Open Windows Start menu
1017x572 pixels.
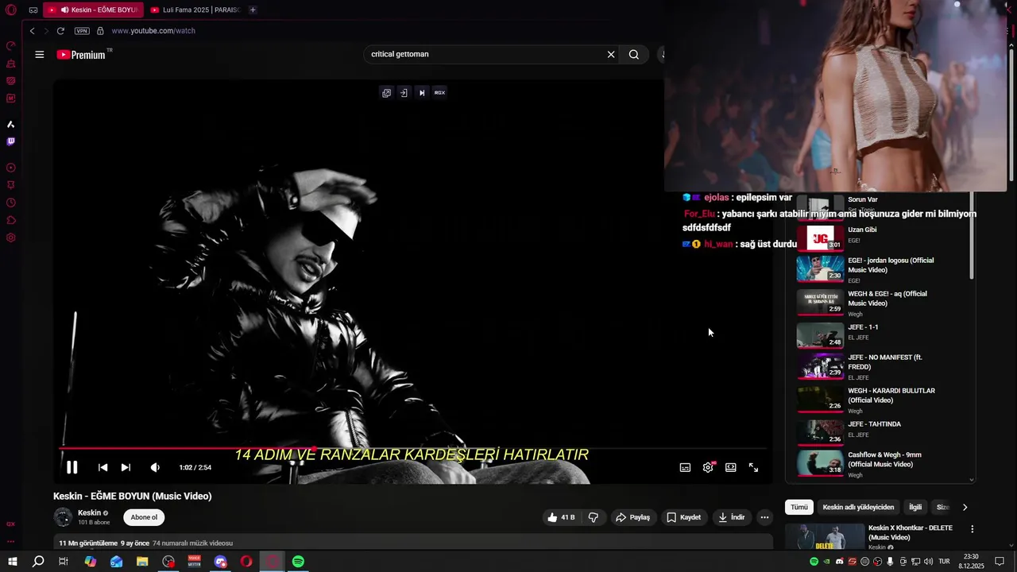click(12, 562)
